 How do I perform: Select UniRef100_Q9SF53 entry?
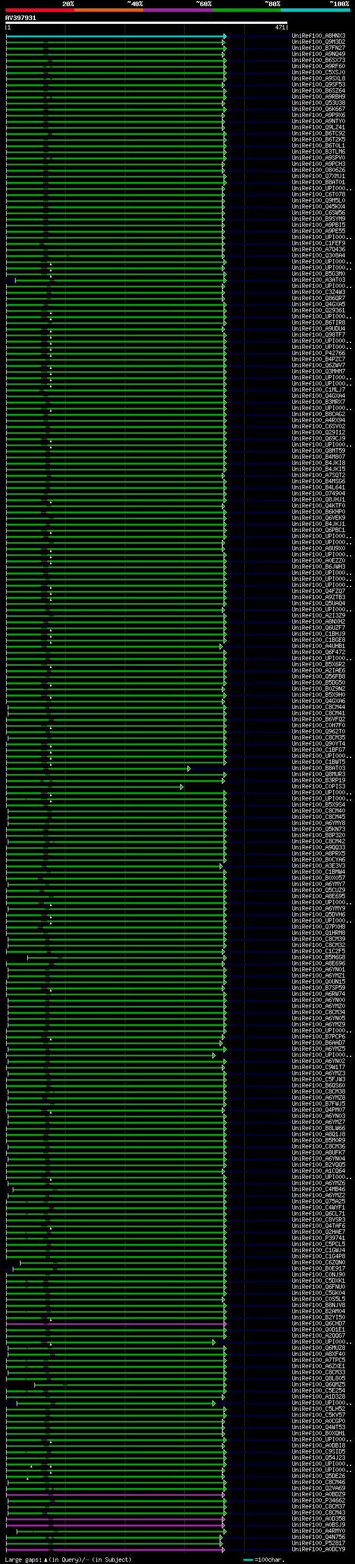pyautogui.click(x=318, y=84)
